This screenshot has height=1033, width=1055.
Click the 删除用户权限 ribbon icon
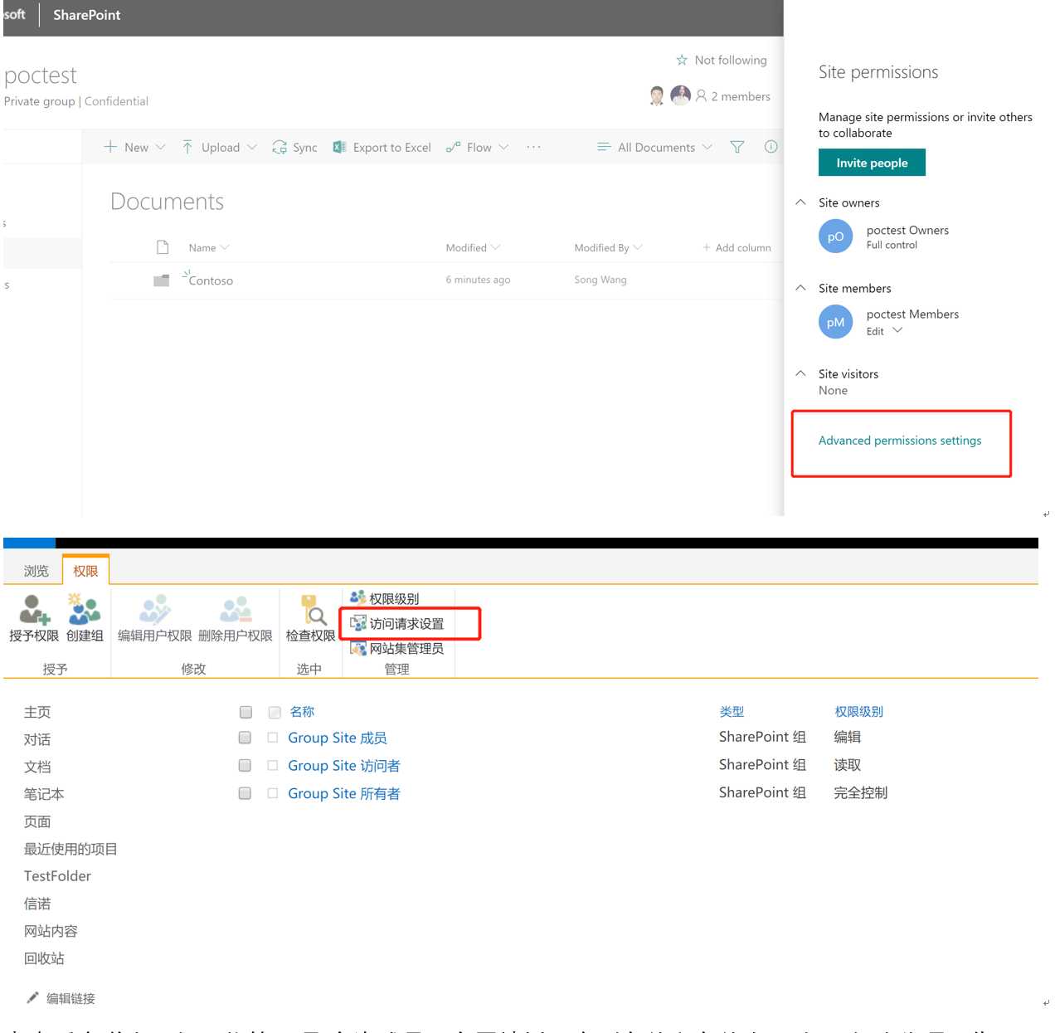[236, 609]
